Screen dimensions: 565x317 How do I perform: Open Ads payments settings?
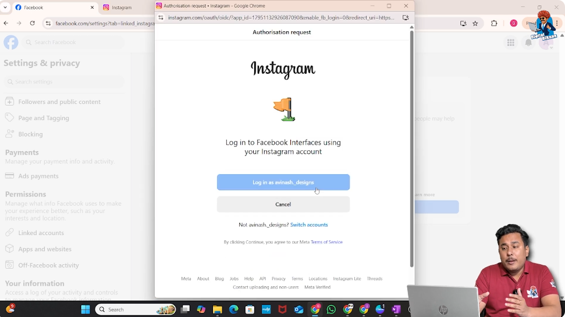38,176
